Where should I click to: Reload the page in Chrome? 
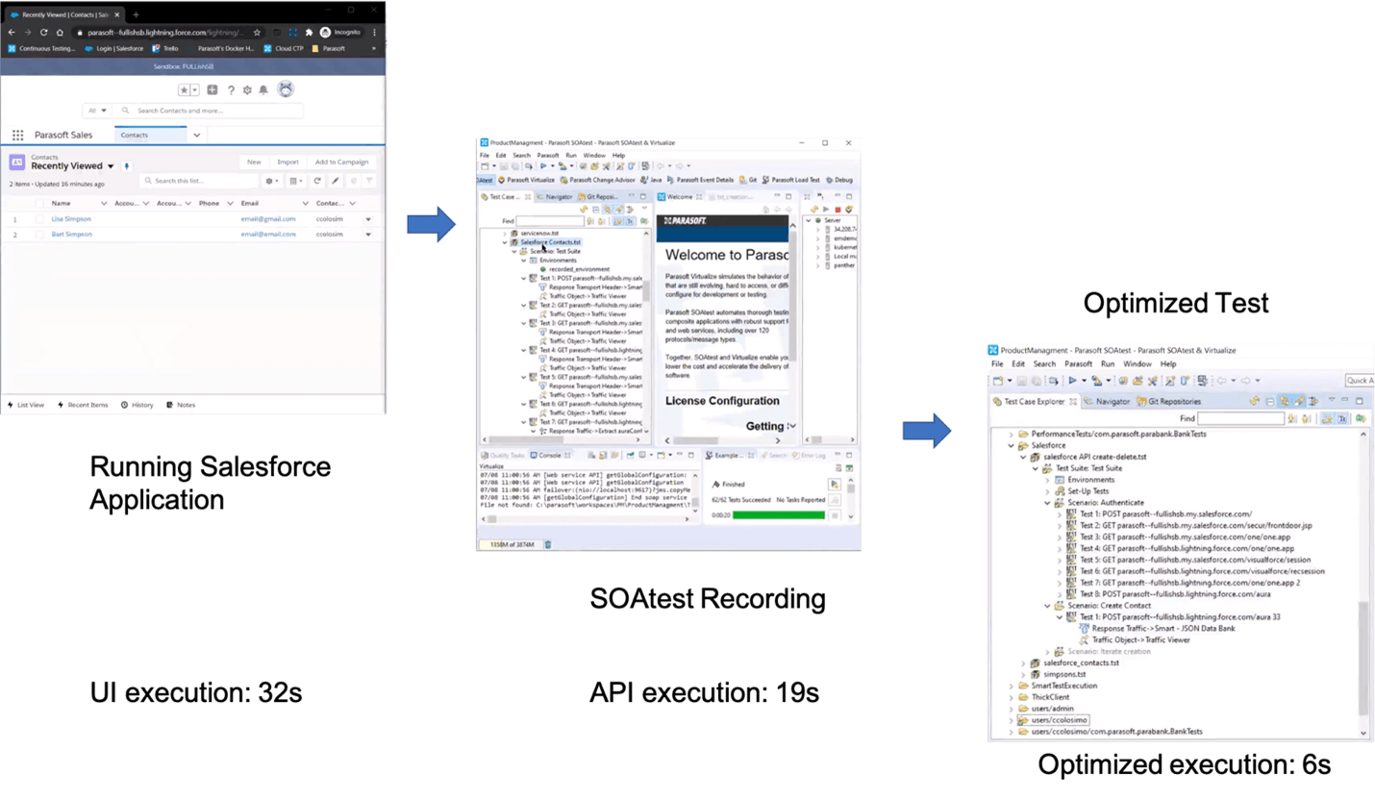(43, 32)
